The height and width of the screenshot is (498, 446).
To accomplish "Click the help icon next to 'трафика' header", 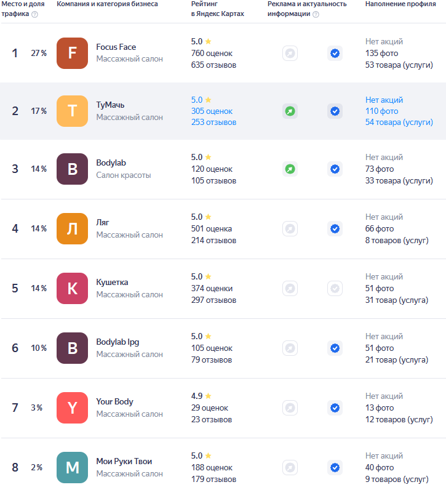I will coord(34,14).
